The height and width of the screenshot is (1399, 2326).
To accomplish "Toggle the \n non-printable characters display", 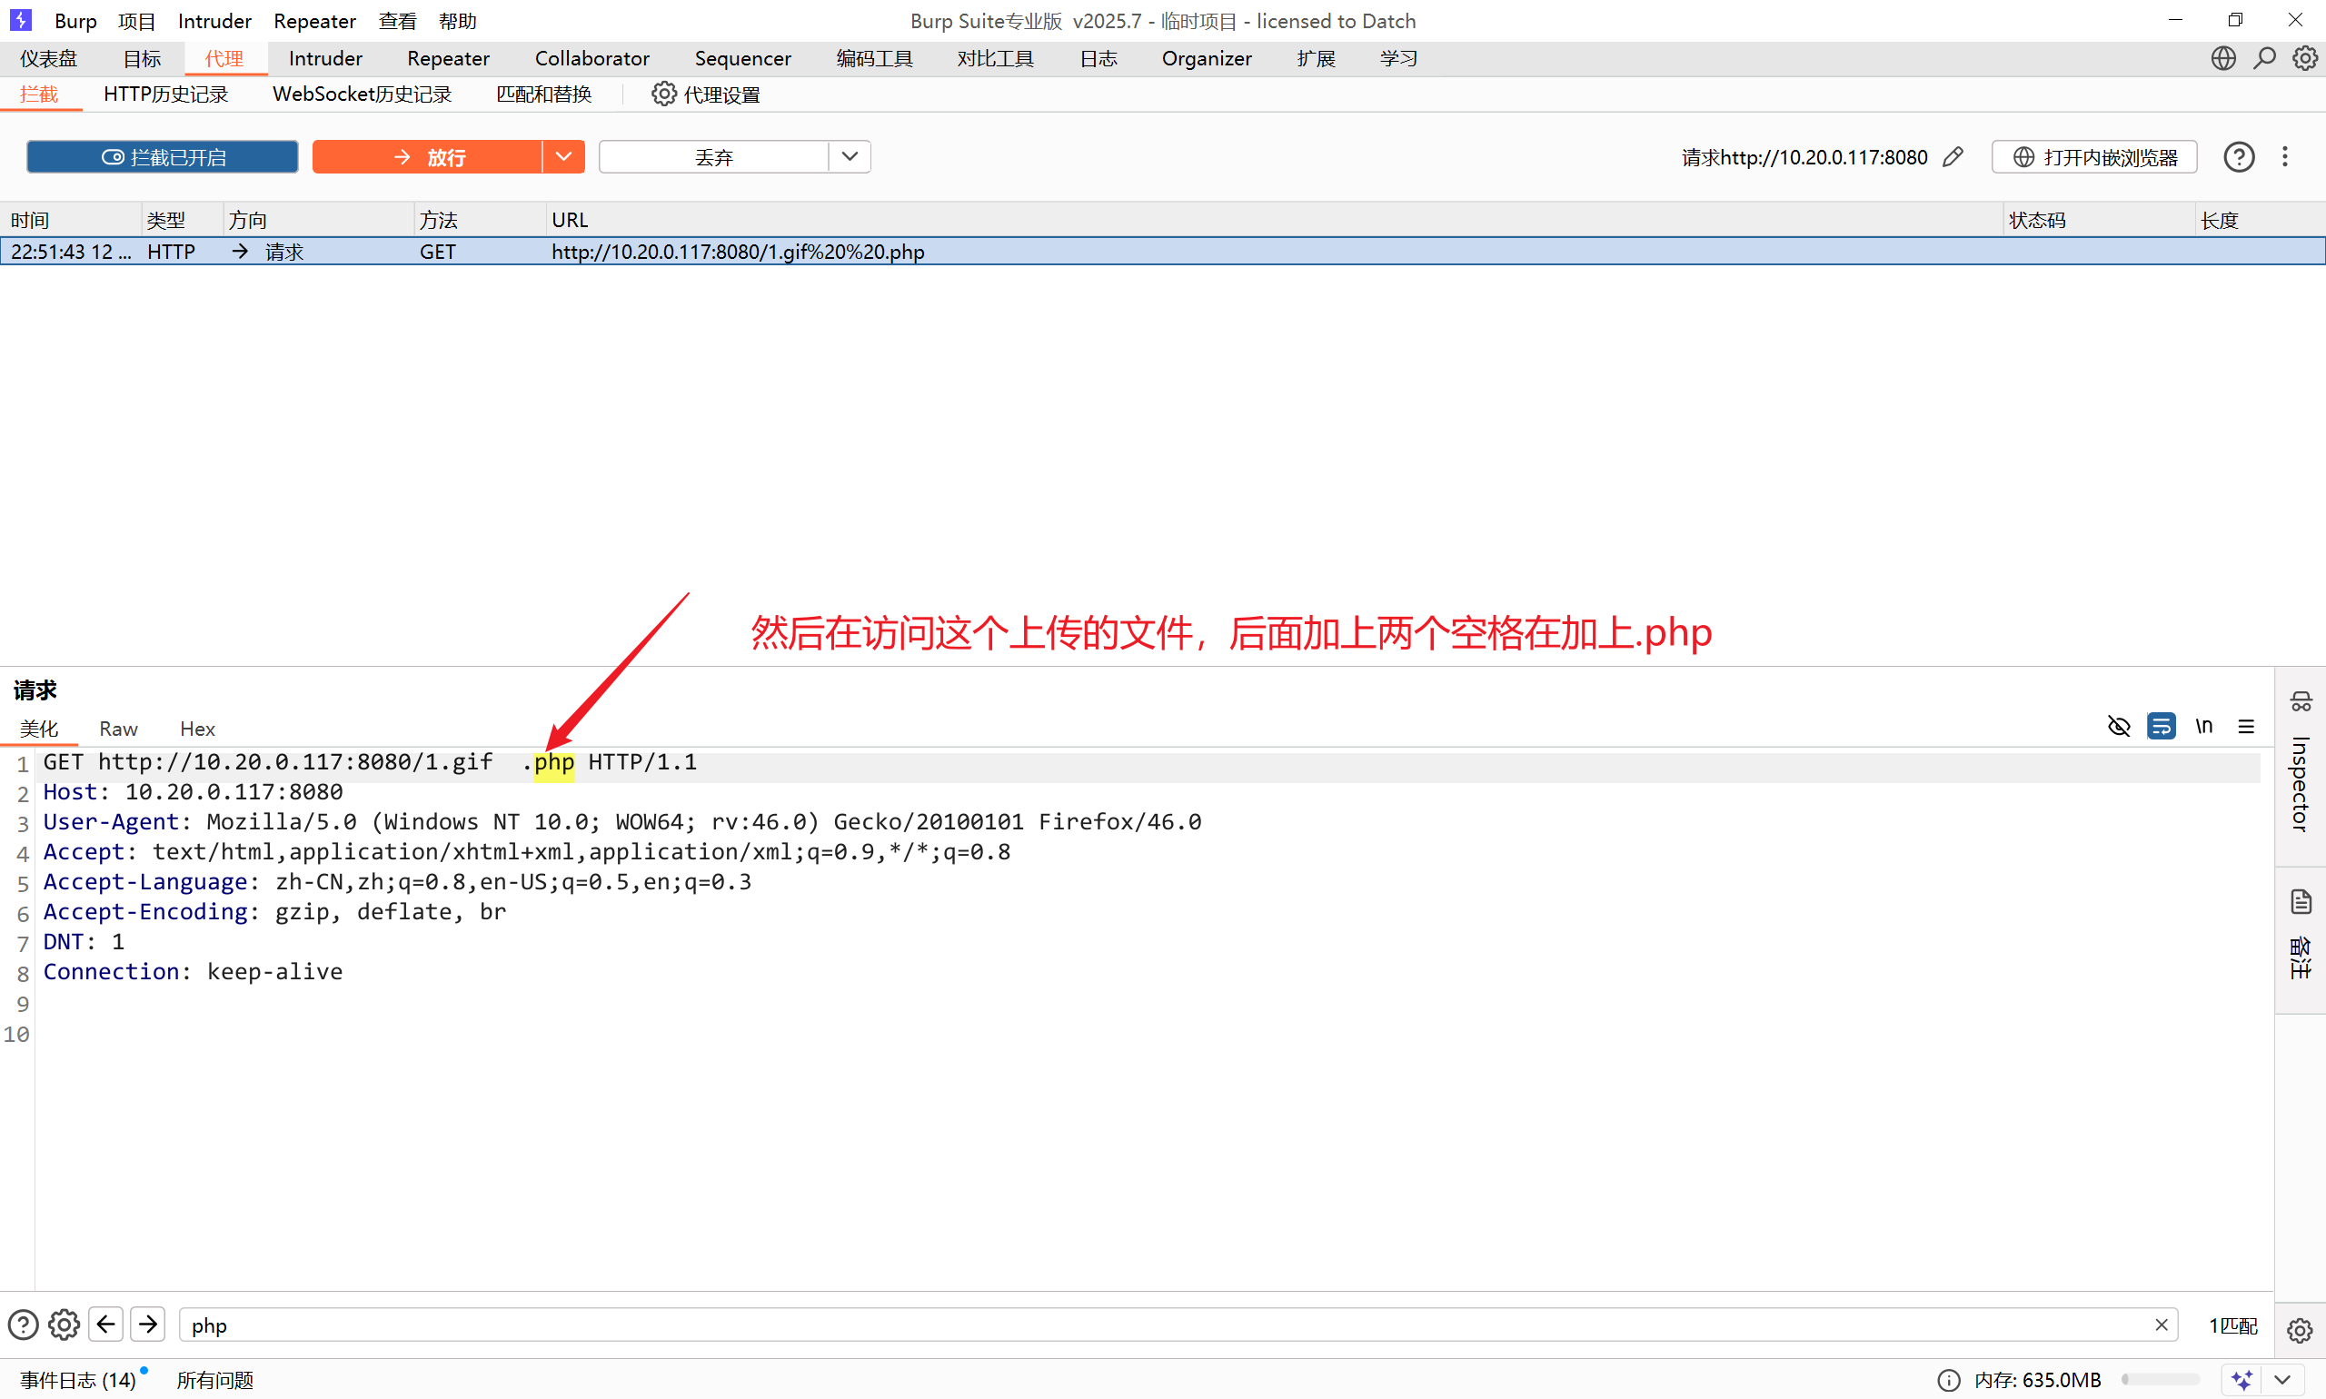I will [2203, 726].
